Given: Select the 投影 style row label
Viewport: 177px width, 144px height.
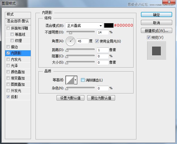Looking at the screenshot, I should pyautogui.click(x=14, y=97).
